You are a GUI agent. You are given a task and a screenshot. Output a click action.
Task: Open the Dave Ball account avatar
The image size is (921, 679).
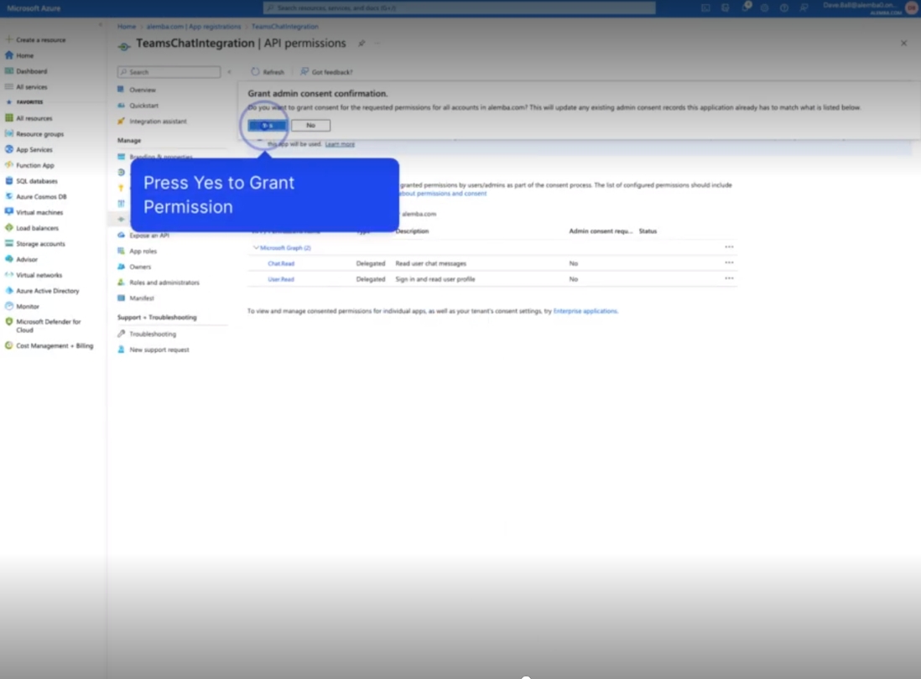911,8
